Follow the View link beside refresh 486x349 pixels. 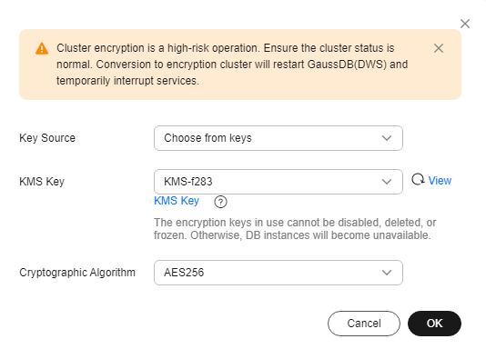point(440,180)
